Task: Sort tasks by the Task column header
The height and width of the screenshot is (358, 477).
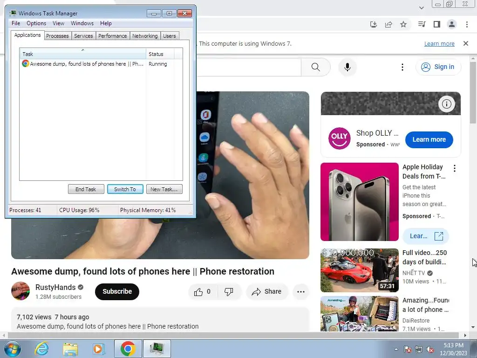Action: tap(82, 54)
